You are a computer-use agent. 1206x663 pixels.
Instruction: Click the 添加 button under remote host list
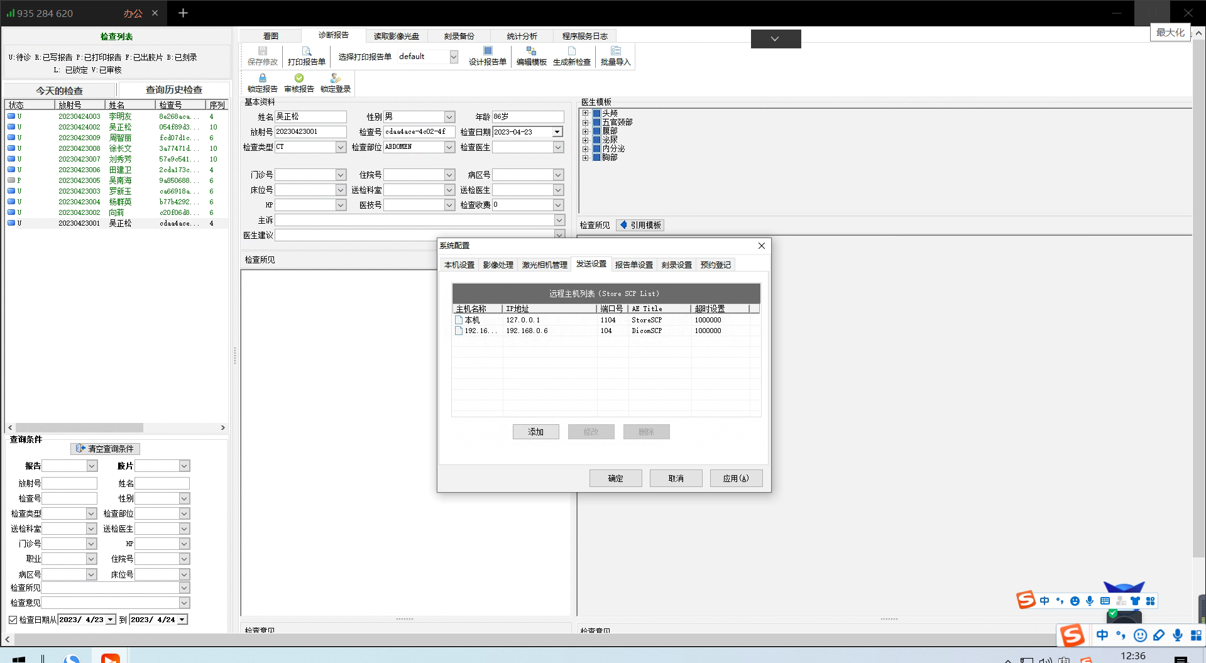click(x=535, y=432)
